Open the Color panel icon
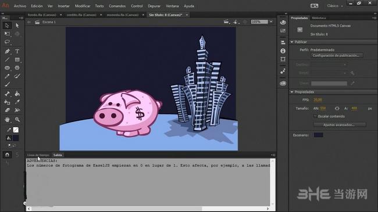 (283, 23)
